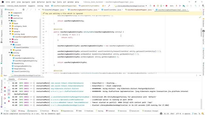Collapse the dto folder

pyautogui.click(x=9, y=21)
